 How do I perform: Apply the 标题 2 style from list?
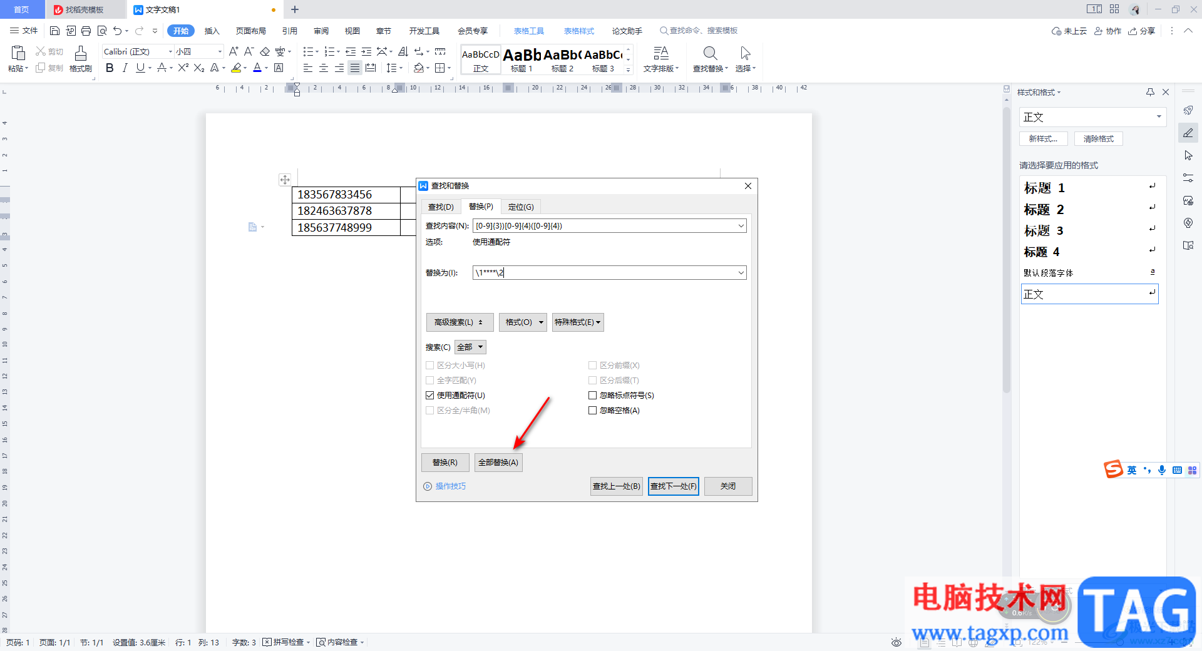pos(1090,210)
